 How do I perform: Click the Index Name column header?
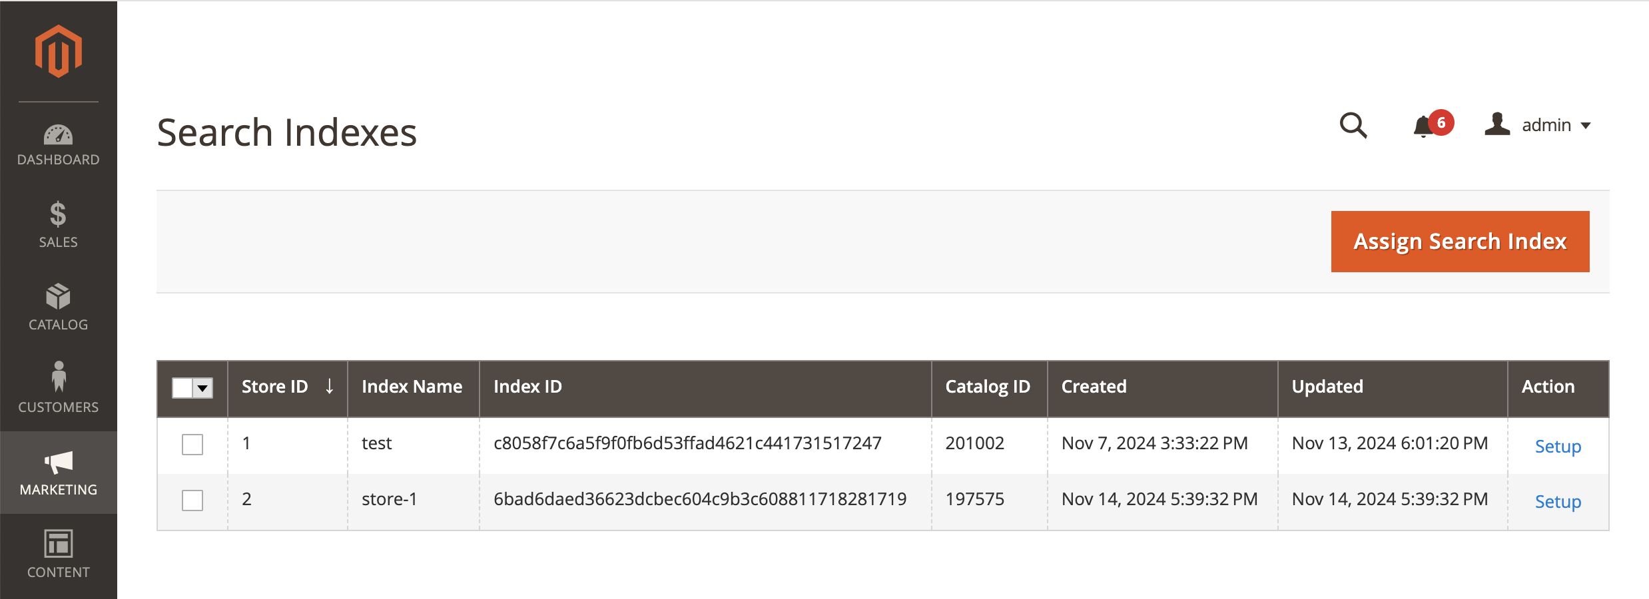coord(412,386)
